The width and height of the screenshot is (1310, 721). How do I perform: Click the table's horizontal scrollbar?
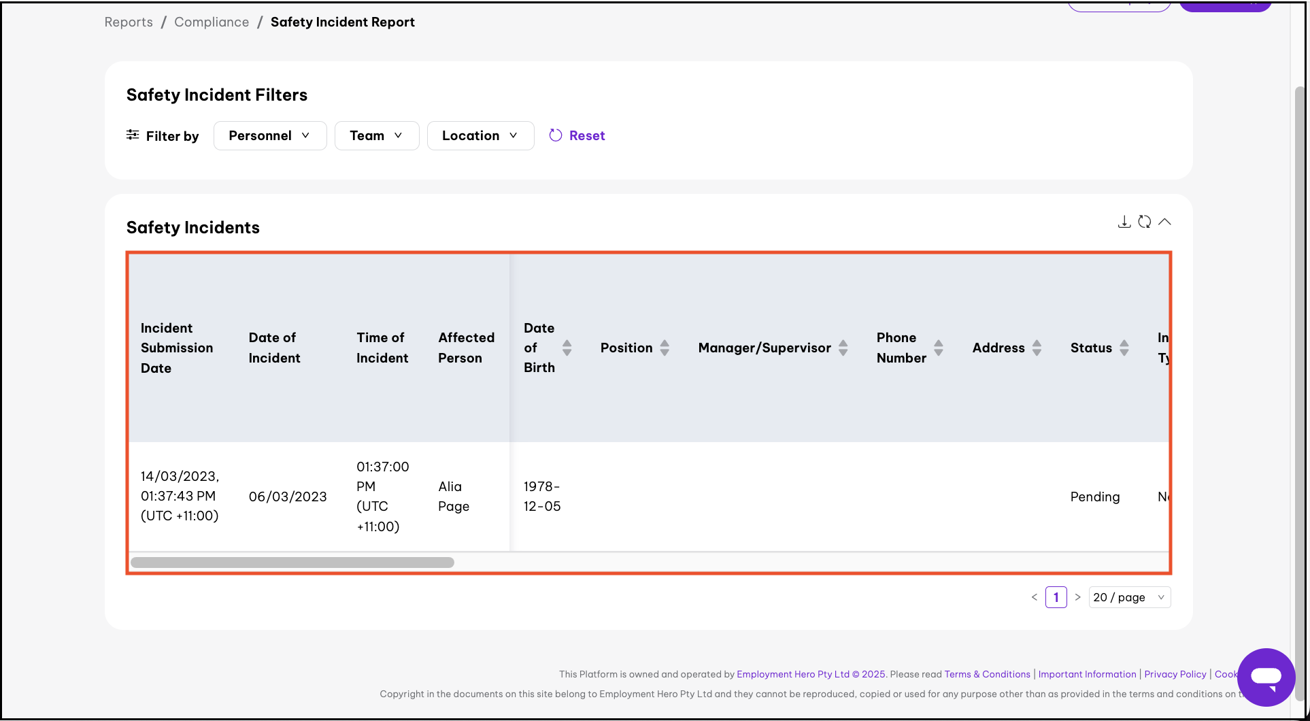[x=292, y=563]
